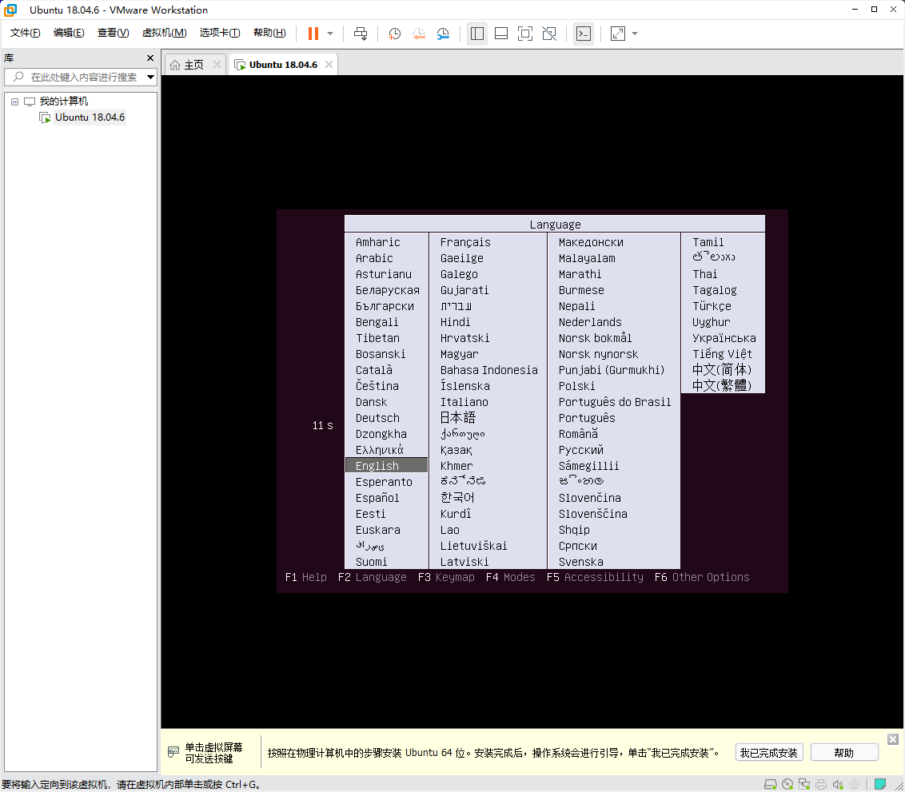Click the network adapter status icon
Viewport: 905px width, 792px height.
(x=804, y=785)
